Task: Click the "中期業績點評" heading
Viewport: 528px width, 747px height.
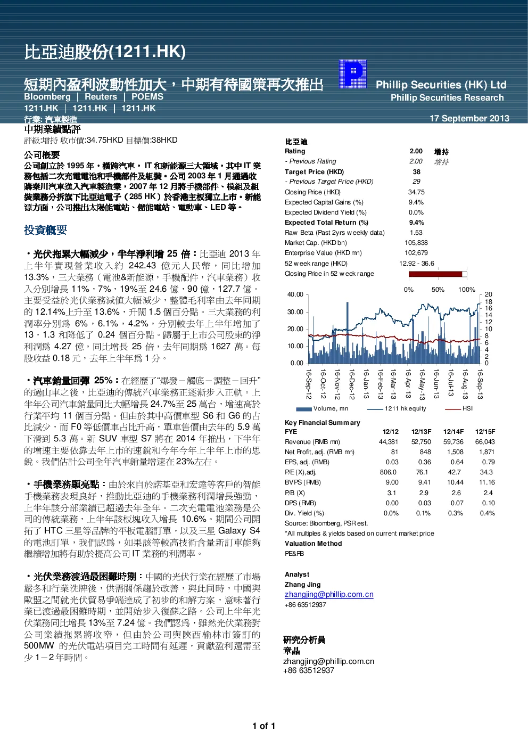Action: pos(52,129)
